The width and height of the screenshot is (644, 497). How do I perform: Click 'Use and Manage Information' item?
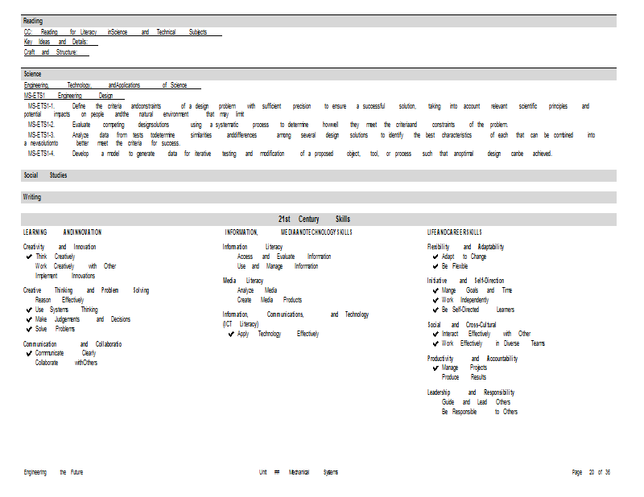point(278,266)
